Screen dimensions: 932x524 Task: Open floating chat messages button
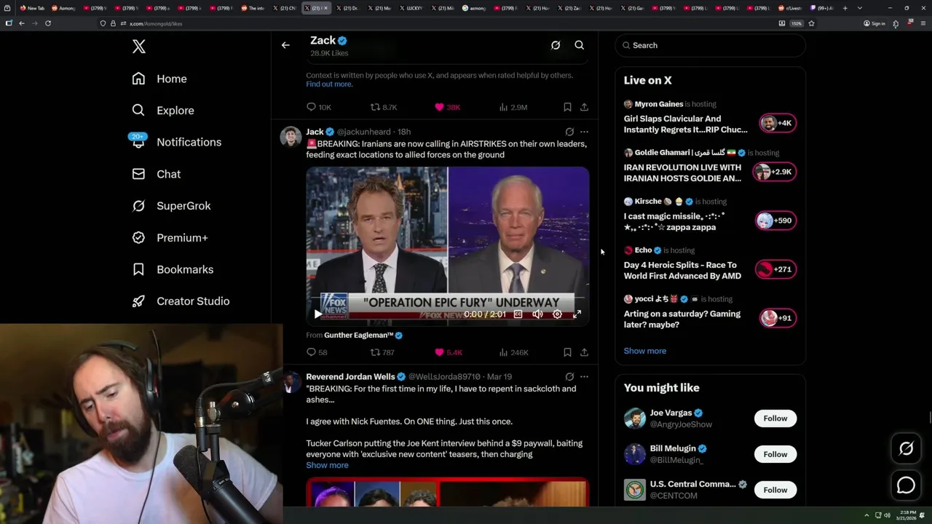906,485
